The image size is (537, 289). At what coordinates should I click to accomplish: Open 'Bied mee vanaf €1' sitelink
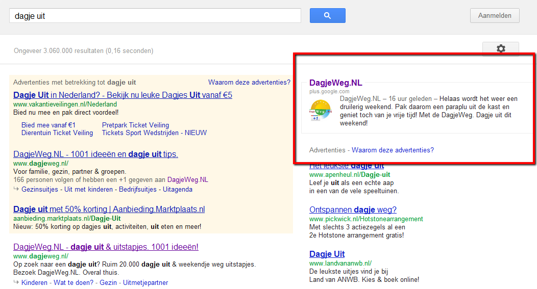point(48,125)
